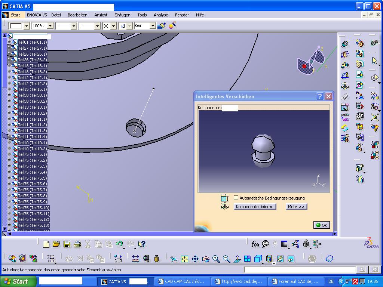Click the Fix Together paperclip icon
Screen dimensions: 383x287
(345, 96)
